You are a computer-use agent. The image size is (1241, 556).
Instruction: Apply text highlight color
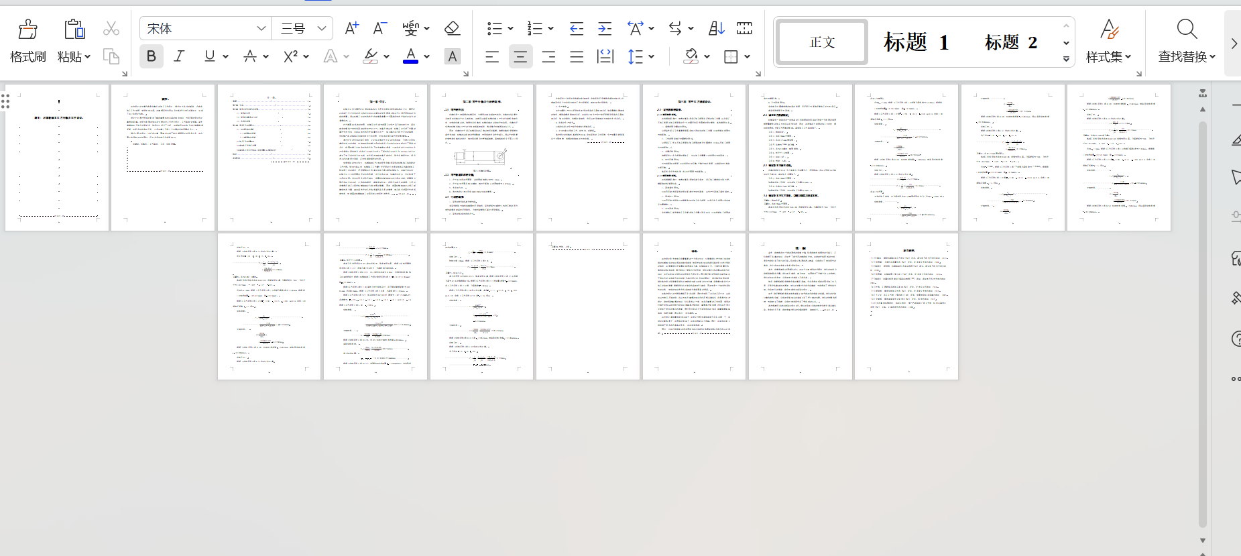tap(371, 56)
